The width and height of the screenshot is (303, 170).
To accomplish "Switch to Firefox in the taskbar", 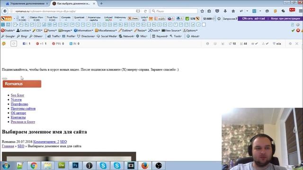I will pos(145,166).
